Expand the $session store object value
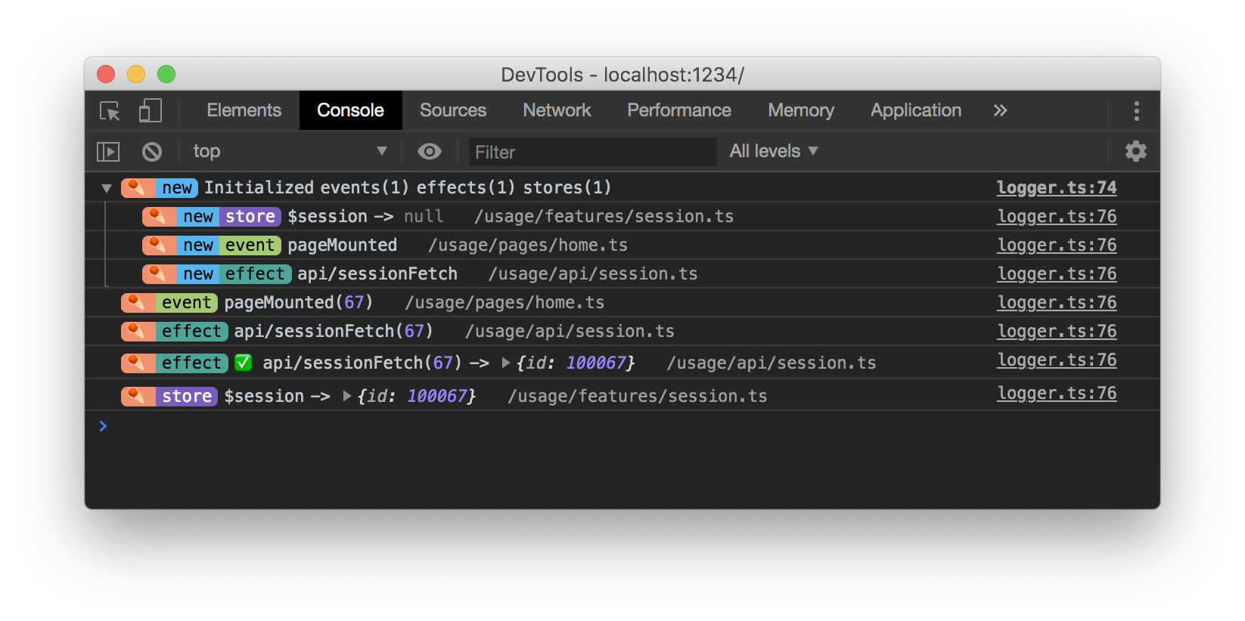 (346, 396)
